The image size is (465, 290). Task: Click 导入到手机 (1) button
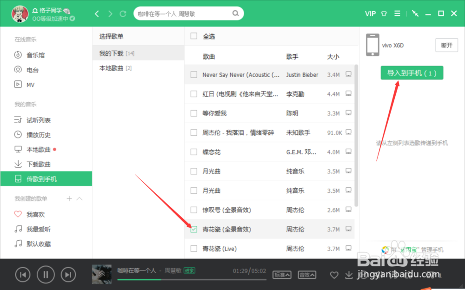point(412,73)
